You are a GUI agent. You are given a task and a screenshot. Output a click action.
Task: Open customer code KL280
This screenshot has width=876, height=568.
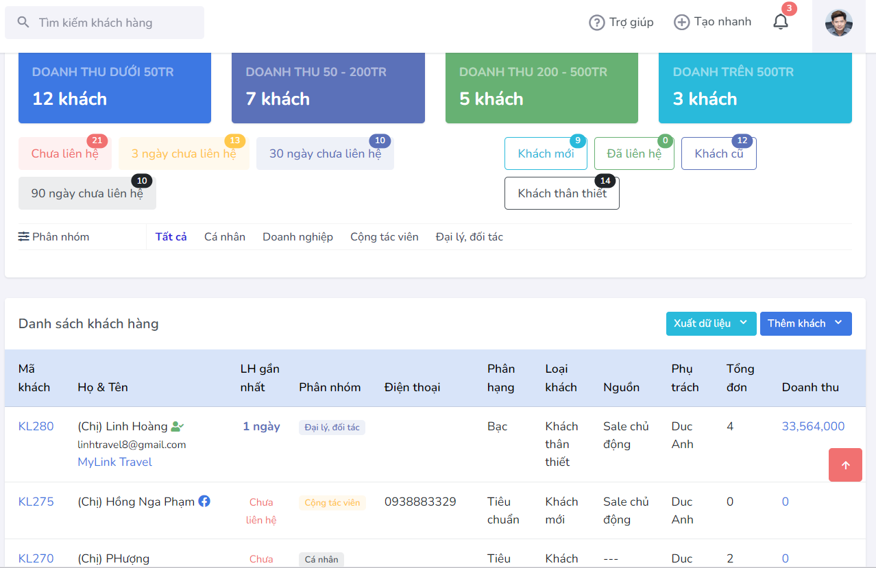click(36, 426)
